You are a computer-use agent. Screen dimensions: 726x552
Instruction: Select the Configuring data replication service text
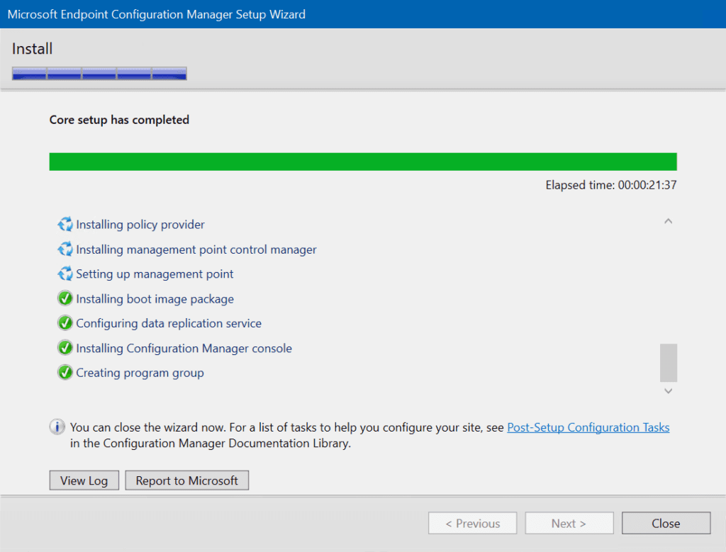[x=169, y=323]
